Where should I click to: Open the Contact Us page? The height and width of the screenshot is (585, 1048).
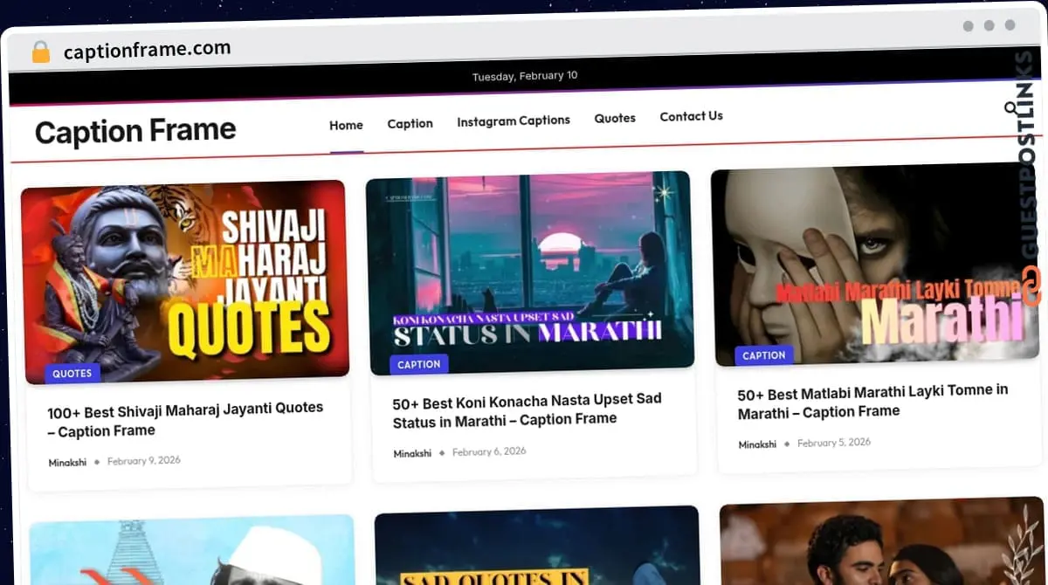[691, 116]
